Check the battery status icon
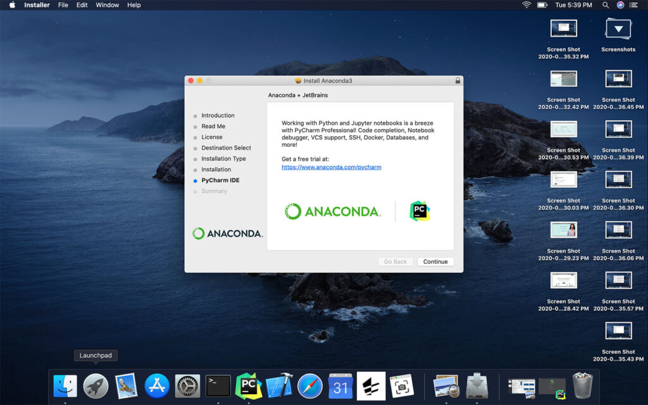This screenshot has width=648, height=405. pos(542,5)
